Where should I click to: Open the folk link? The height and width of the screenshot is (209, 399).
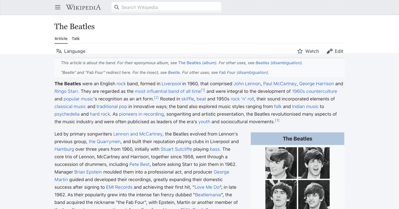pos(278,107)
